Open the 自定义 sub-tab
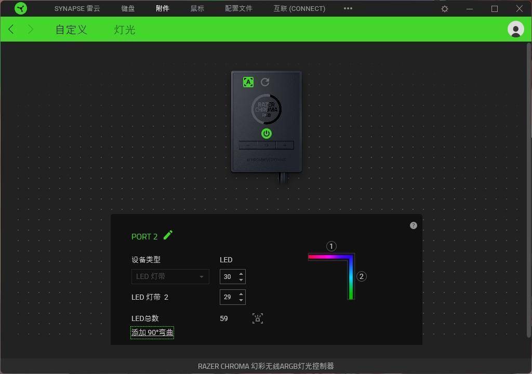 [x=71, y=30]
